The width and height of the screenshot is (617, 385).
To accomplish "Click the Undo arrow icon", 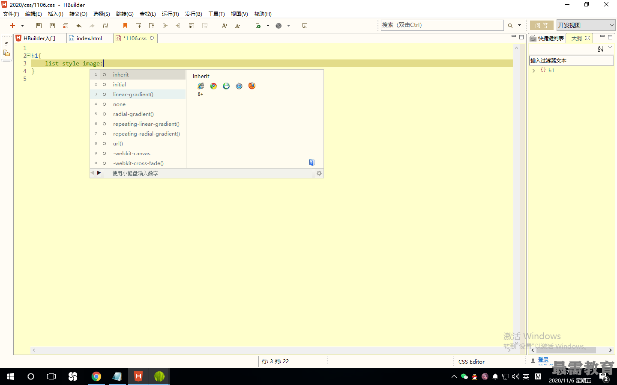I will coord(79,26).
